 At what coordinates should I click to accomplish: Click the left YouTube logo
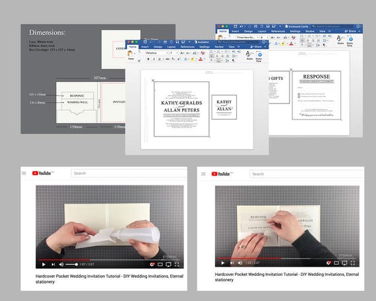(42, 173)
